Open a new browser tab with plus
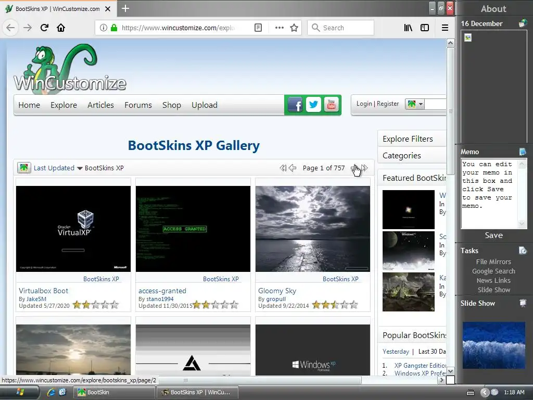The height and width of the screenshot is (400, 533). click(x=125, y=8)
